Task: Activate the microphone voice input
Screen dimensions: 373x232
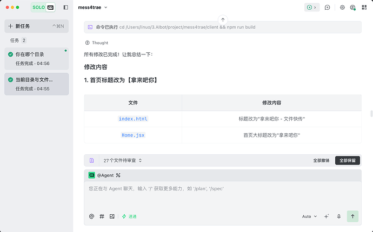Action: click(x=339, y=216)
